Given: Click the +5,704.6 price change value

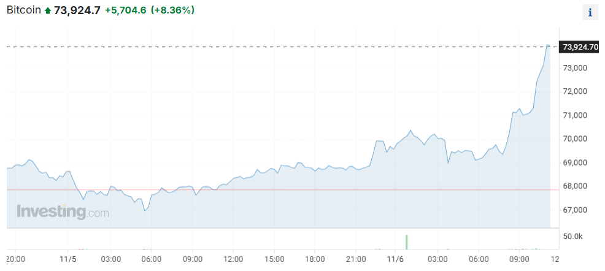Looking at the screenshot, I should point(125,10).
